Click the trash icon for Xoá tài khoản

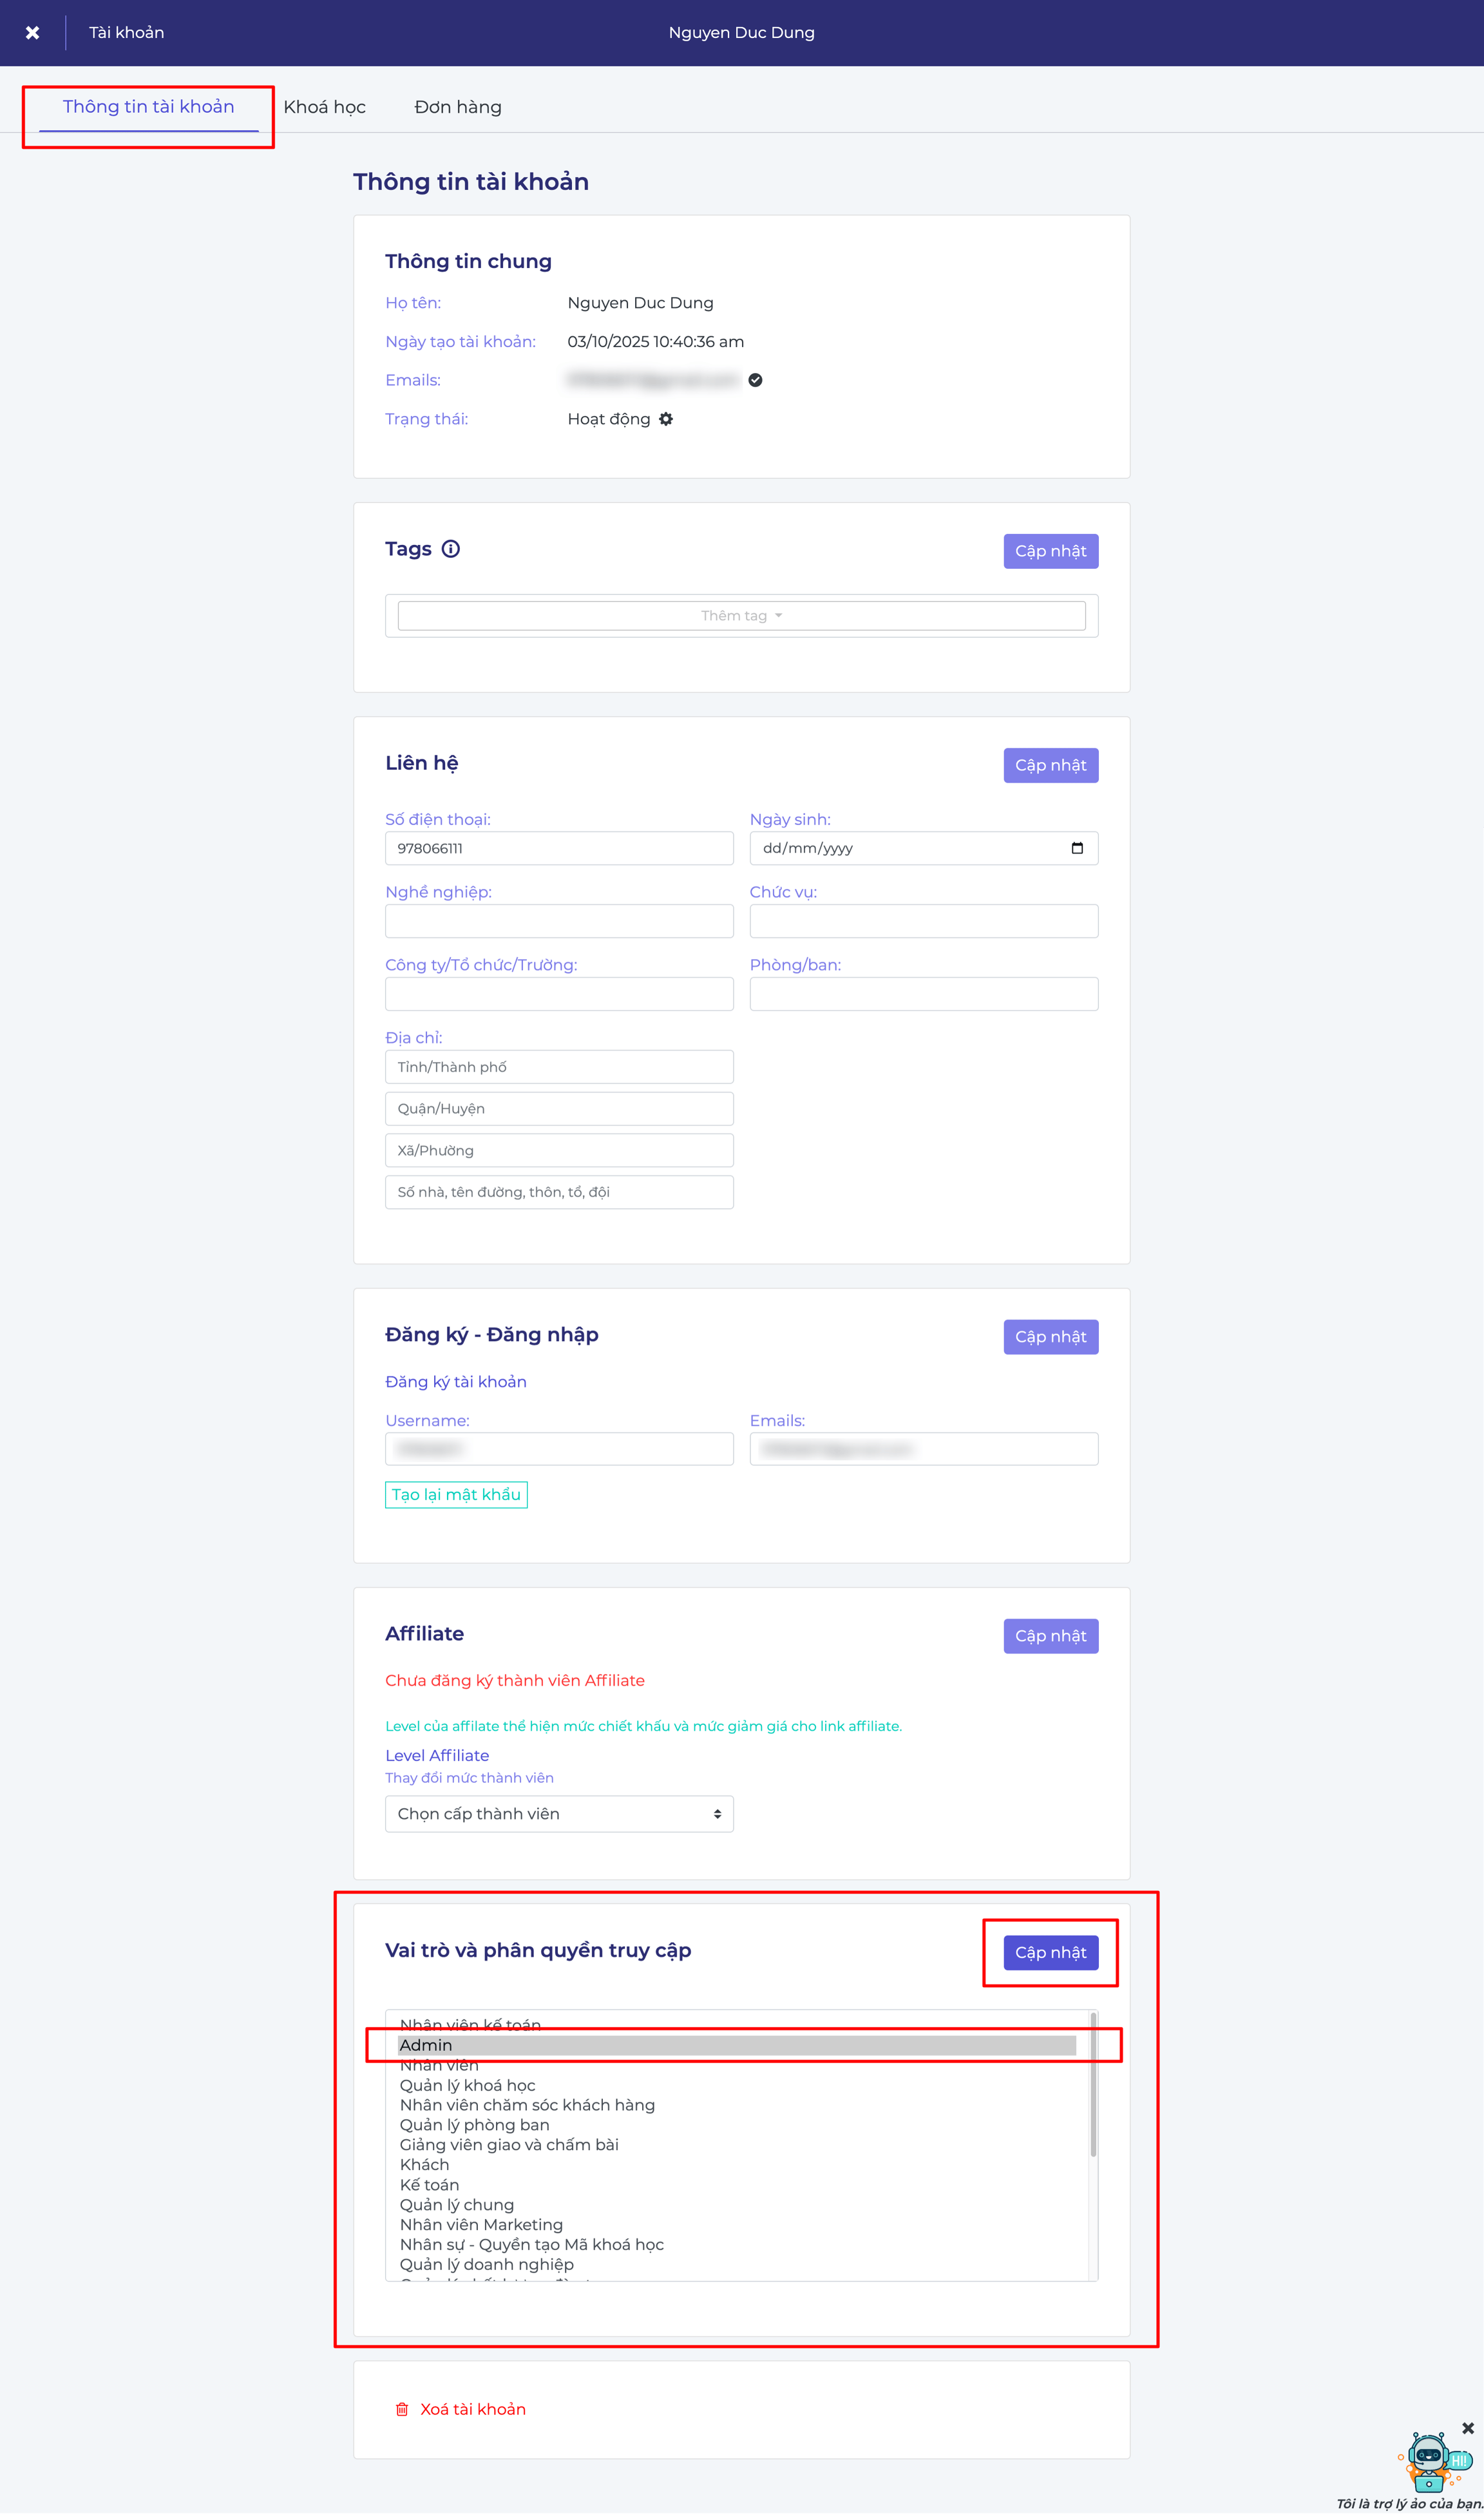tap(402, 2410)
